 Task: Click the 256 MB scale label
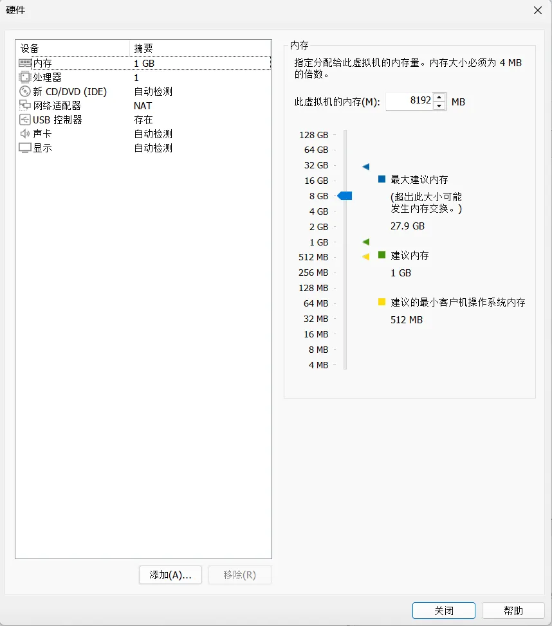(313, 273)
